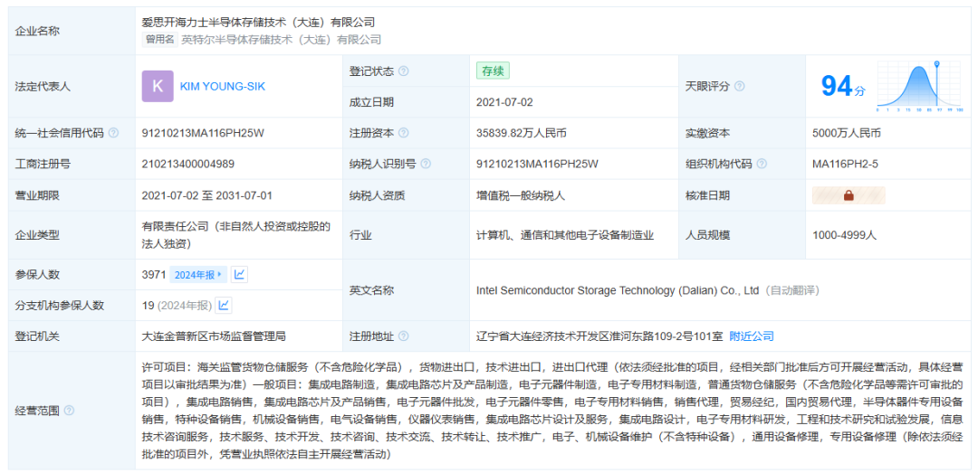Open the trend chart icon for 参保人数
The width and height of the screenshot is (978, 473).
(239, 274)
